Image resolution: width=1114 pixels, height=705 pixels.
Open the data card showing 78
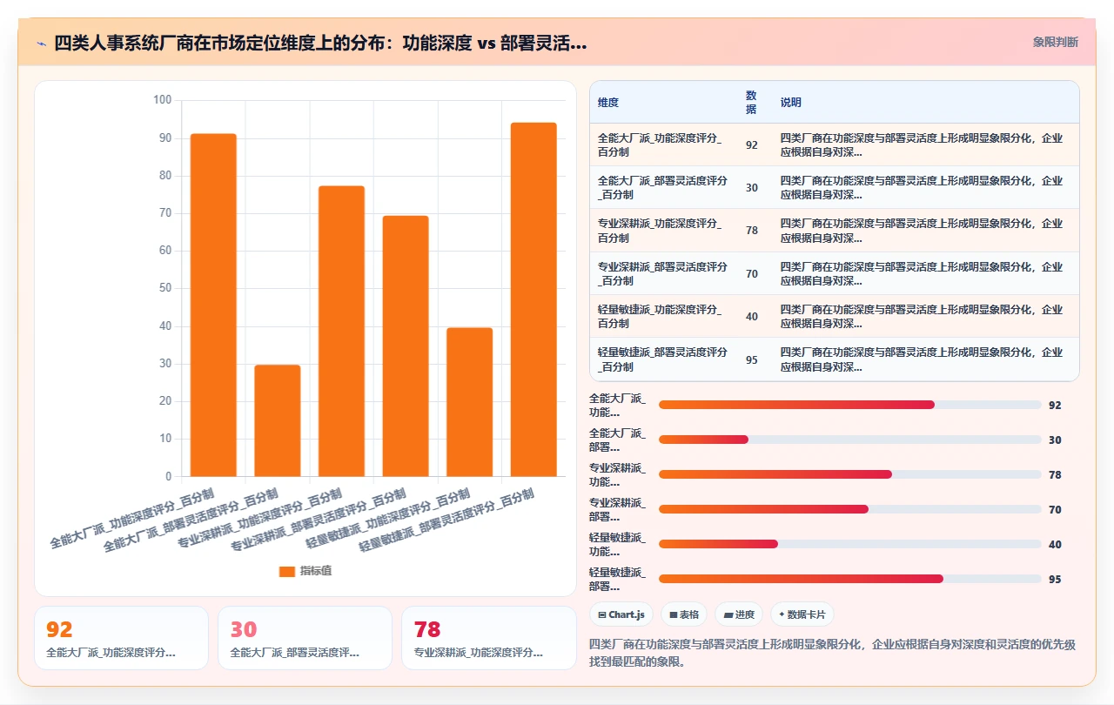(x=489, y=638)
